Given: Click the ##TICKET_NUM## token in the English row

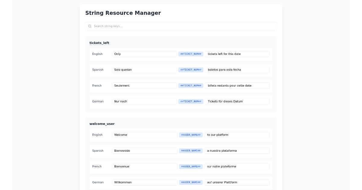Looking at the screenshot, I should (x=191, y=54).
